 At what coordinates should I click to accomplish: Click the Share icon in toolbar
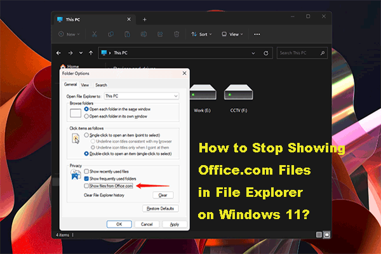160,34
